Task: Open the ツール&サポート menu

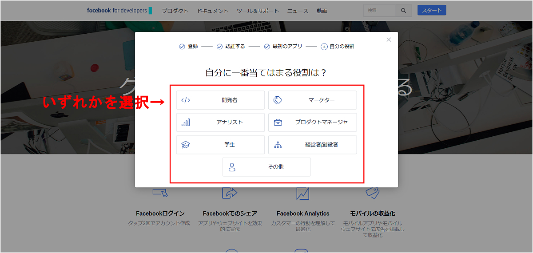Action: tap(258, 11)
